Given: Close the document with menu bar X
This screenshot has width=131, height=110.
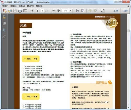Looking at the screenshot, I should point(128,6).
